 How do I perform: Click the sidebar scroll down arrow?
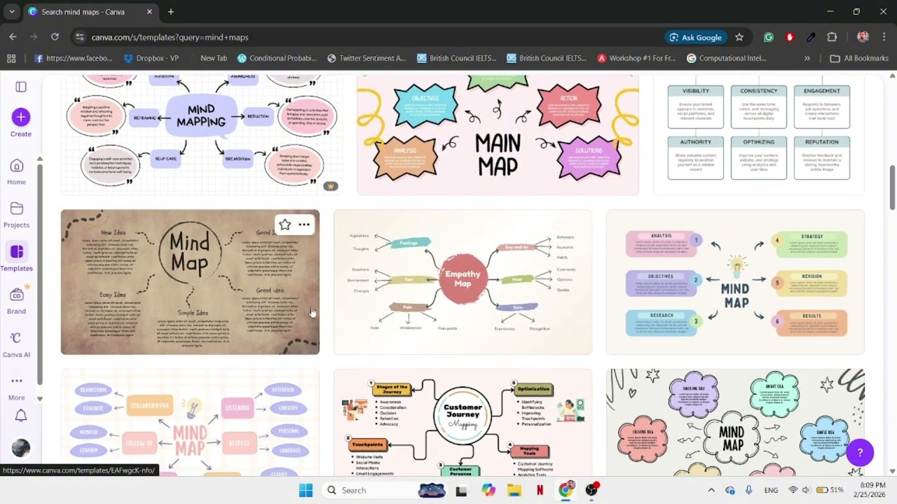point(39,399)
